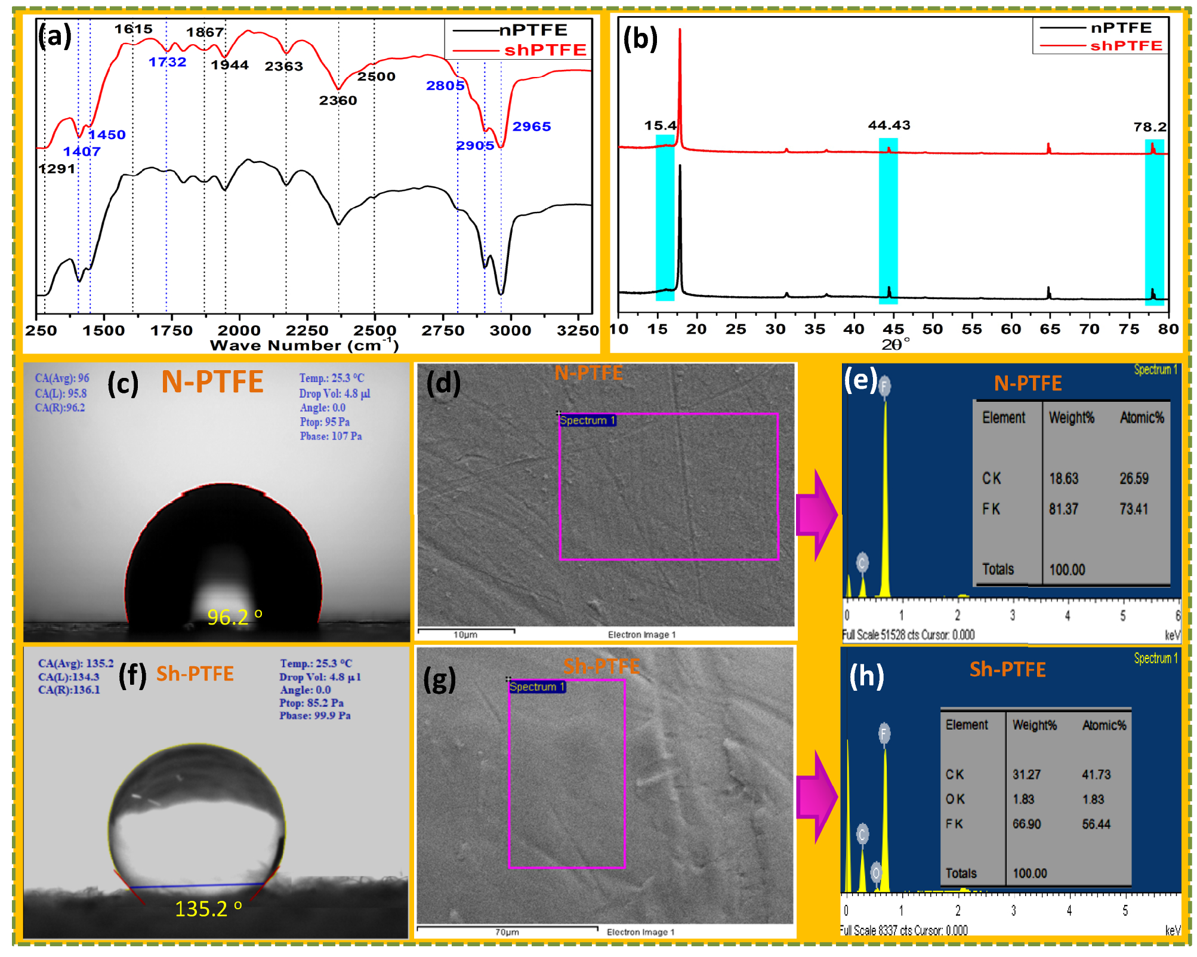Click the Spectrum 1 label in panel (g)
The height and width of the screenshot is (957, 1197).
(536, 687)
